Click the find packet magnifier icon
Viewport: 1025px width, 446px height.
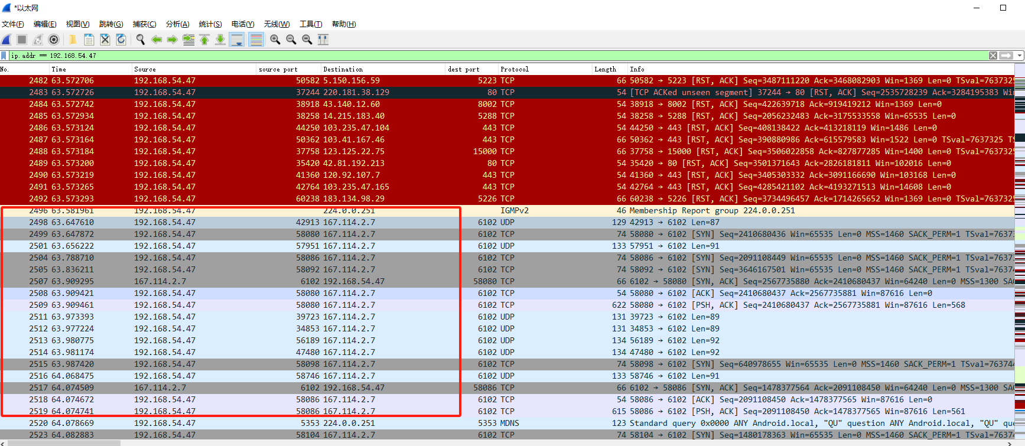coord(141,40)
